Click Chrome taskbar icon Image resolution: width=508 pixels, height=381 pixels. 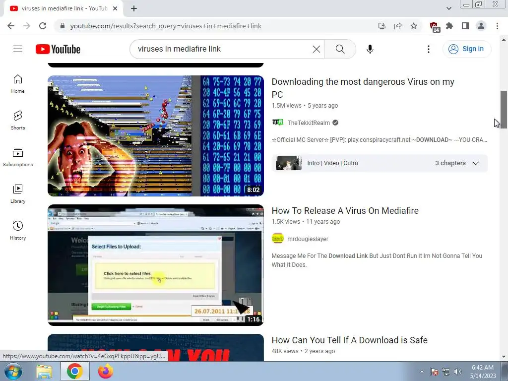74,371
